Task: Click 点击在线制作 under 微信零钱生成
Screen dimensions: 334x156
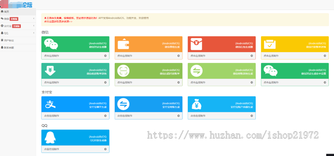Action: 125,56
